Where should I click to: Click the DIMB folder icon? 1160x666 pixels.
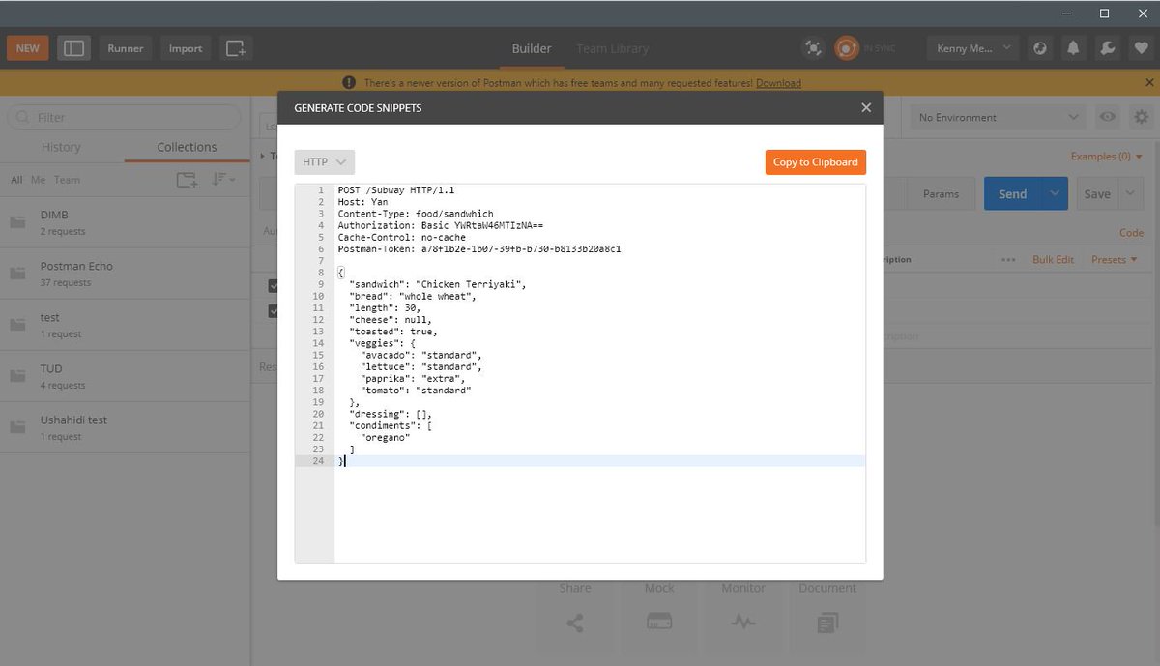(x=17, y=222)
